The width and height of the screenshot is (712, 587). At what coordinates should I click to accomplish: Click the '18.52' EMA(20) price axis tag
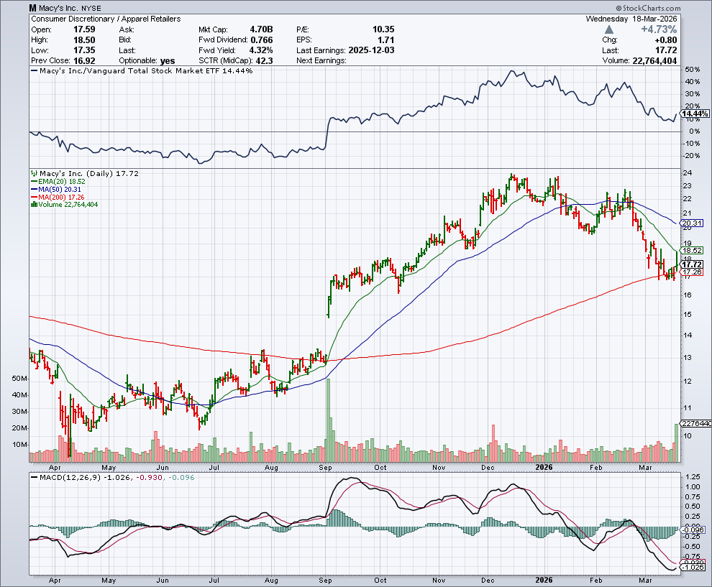point(692,251)
